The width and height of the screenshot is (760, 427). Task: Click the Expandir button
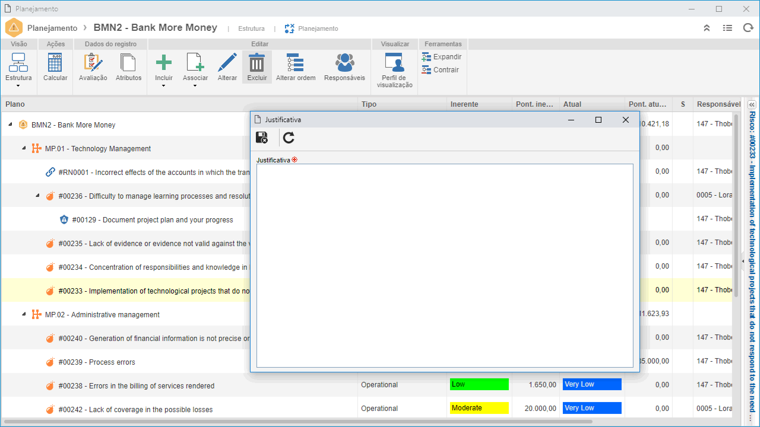pos(442,57)
